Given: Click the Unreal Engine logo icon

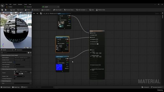Looking at the screenshot, I should click(x=2, y=6).
